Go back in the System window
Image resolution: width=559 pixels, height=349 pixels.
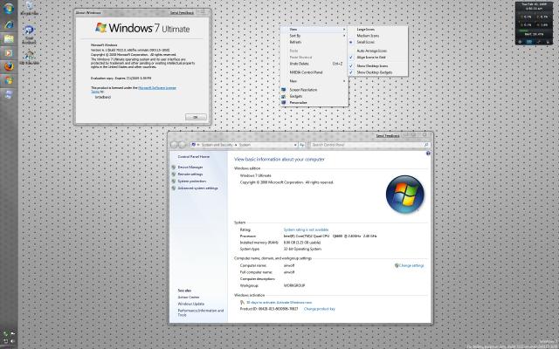174,145
